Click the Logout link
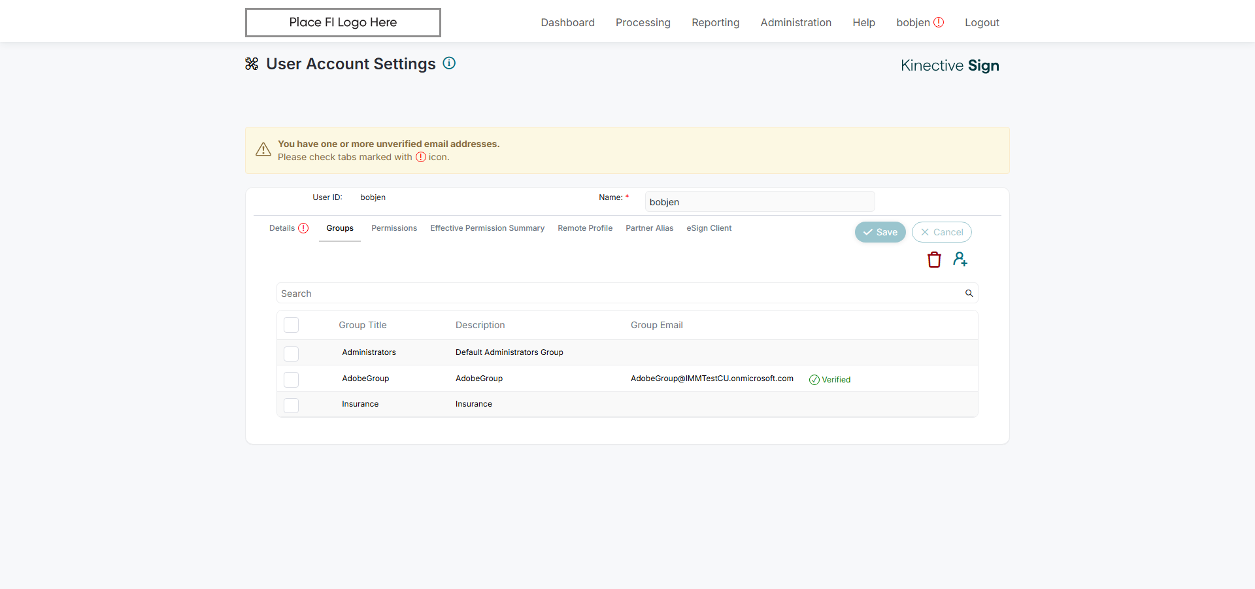The width and height of the screenshot is (1255, 589). coord(982,22)
